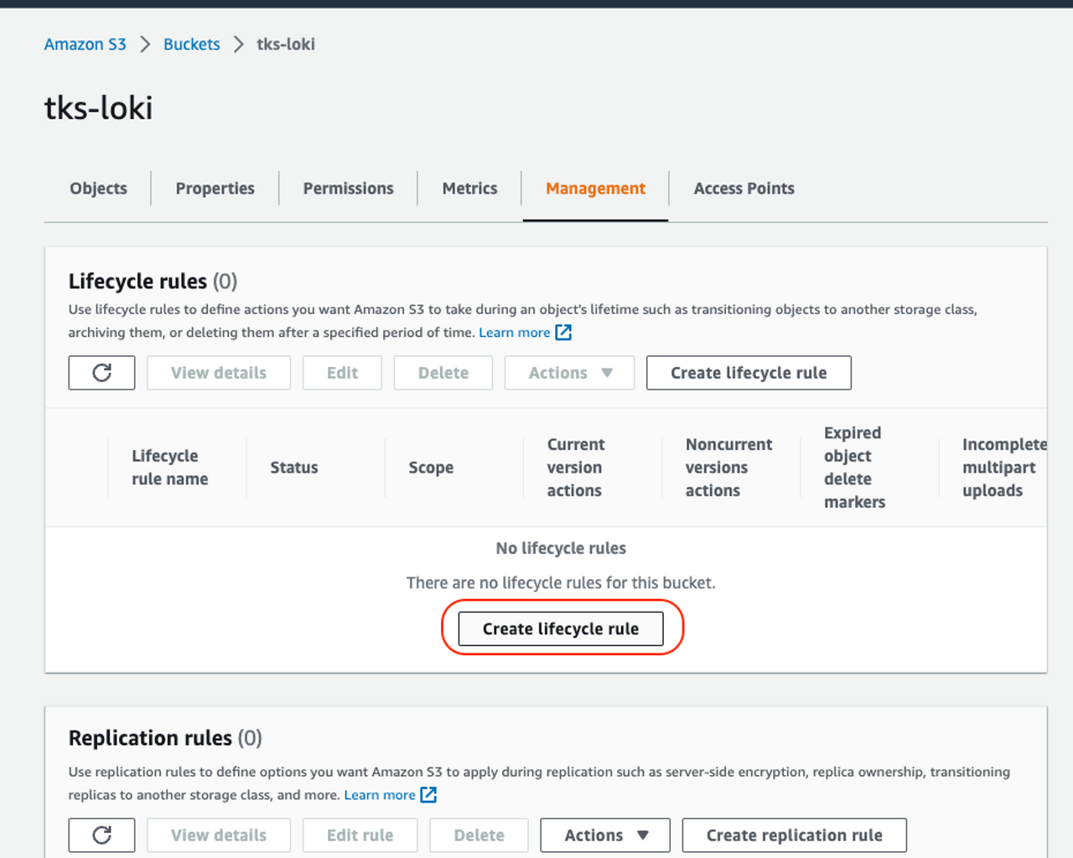Click Lifecycle View details button

click(x=219, y=373)
